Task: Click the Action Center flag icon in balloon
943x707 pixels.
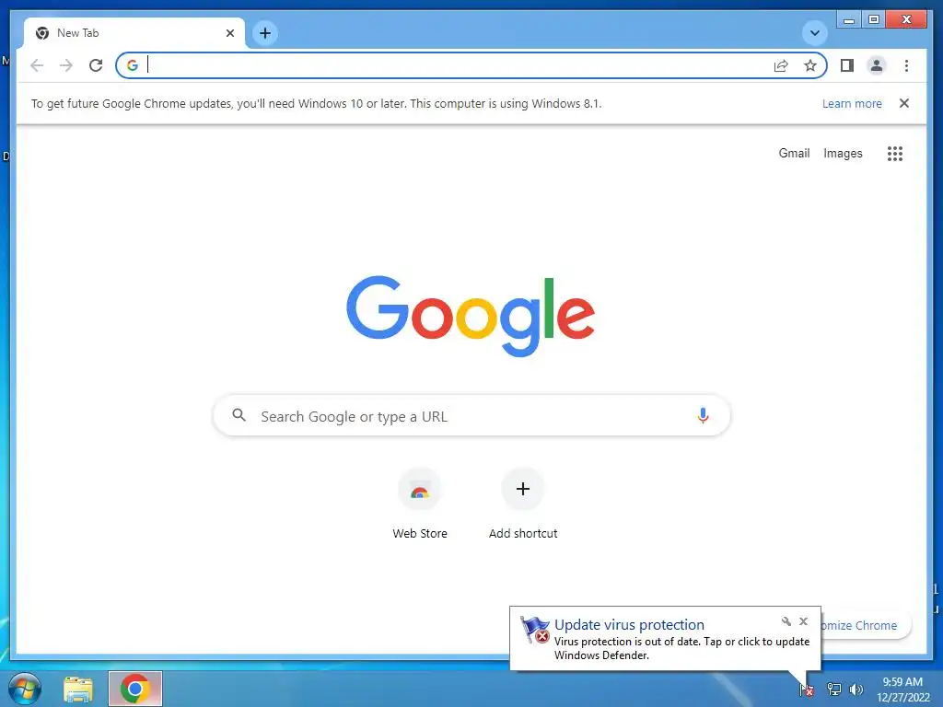Action: 535,630
